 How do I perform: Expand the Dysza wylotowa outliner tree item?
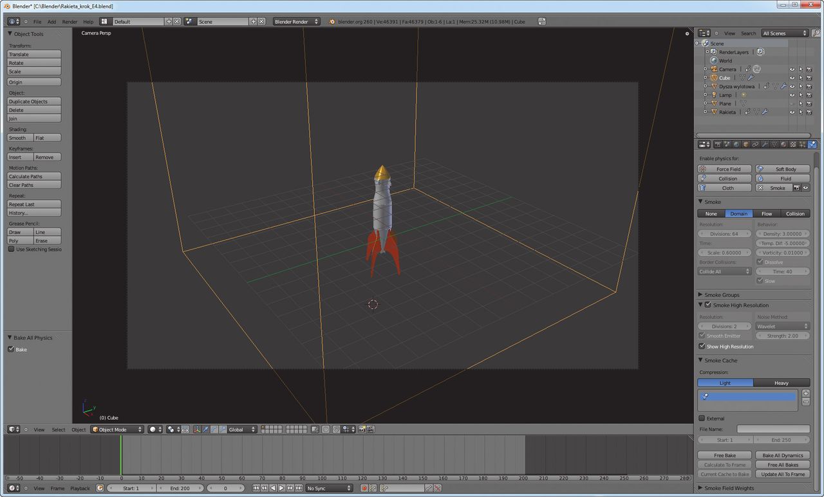(706, 86)
